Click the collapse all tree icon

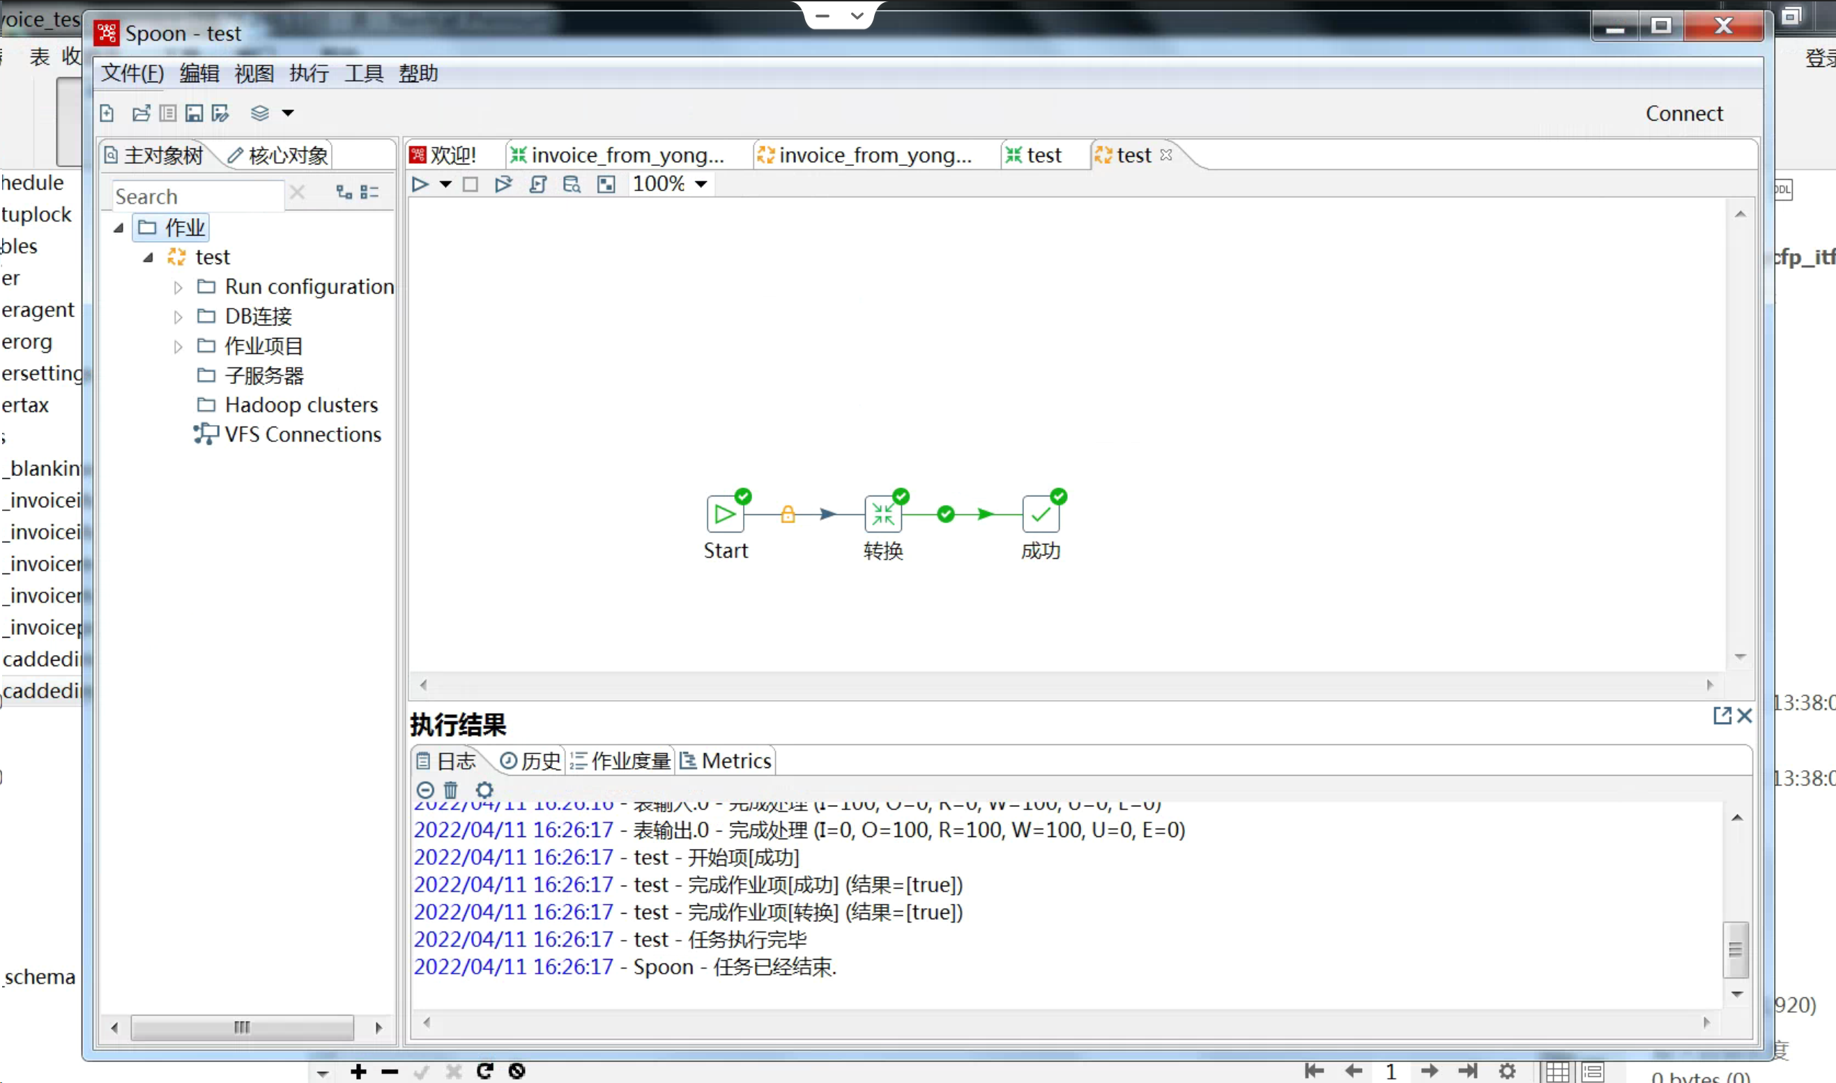pyautogui.click(x=370, y=192)
